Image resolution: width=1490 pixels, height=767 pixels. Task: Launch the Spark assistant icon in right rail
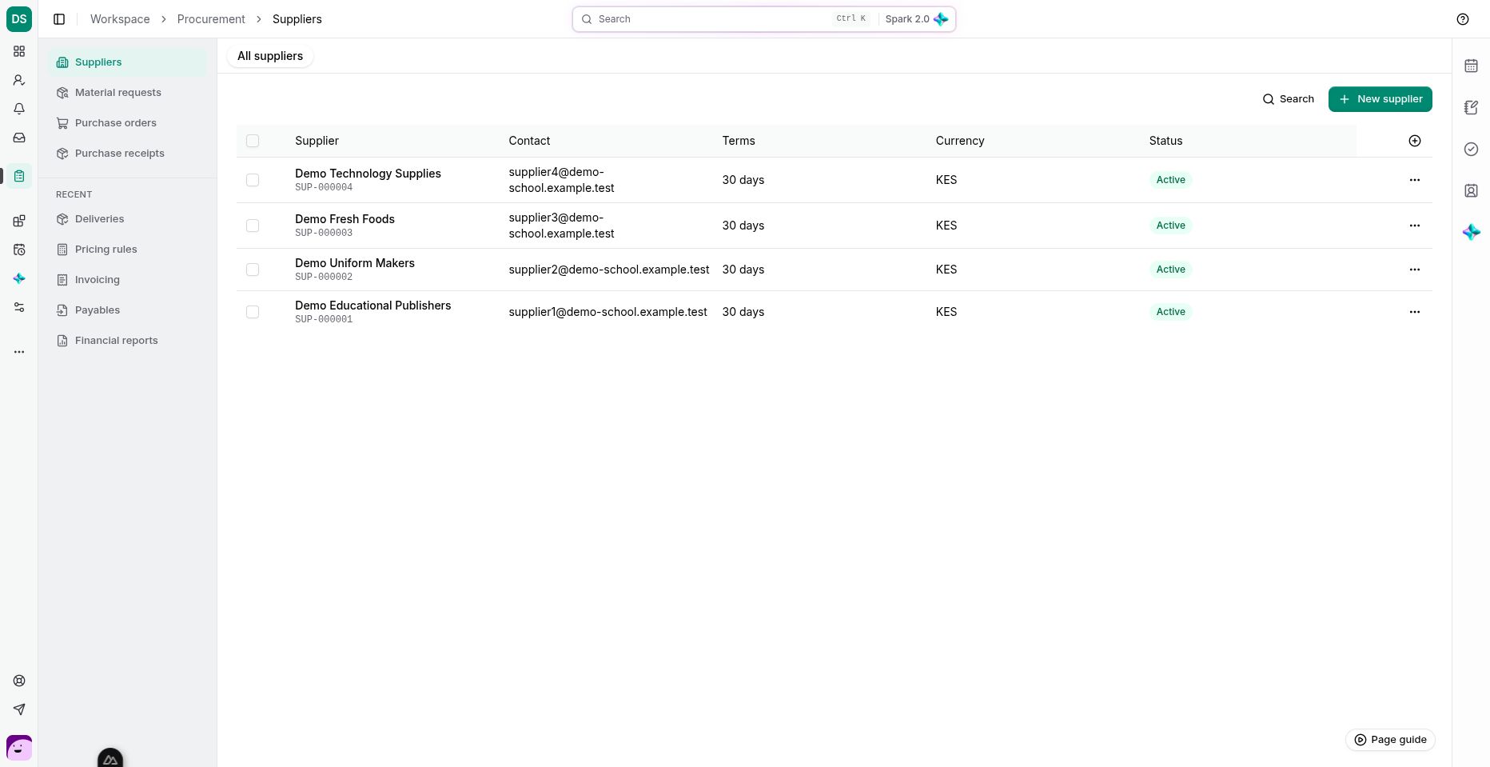(x=1471, y=232)
